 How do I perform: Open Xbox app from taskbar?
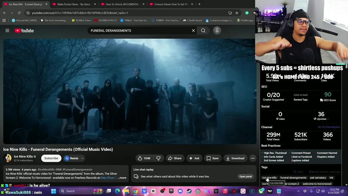click(x=261, y=191)
